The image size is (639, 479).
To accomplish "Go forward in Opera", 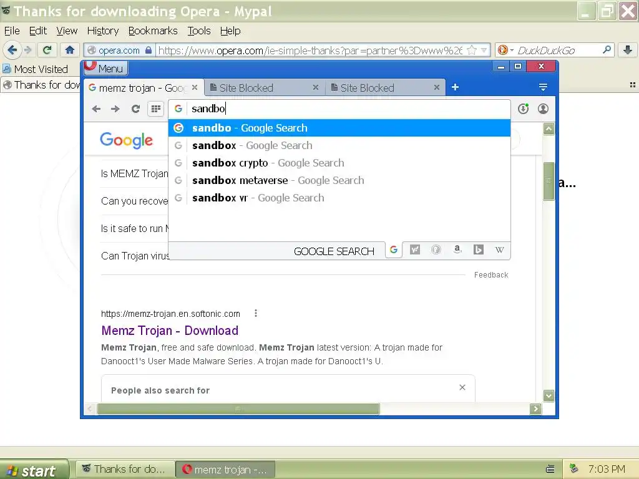I will point(115,109).
